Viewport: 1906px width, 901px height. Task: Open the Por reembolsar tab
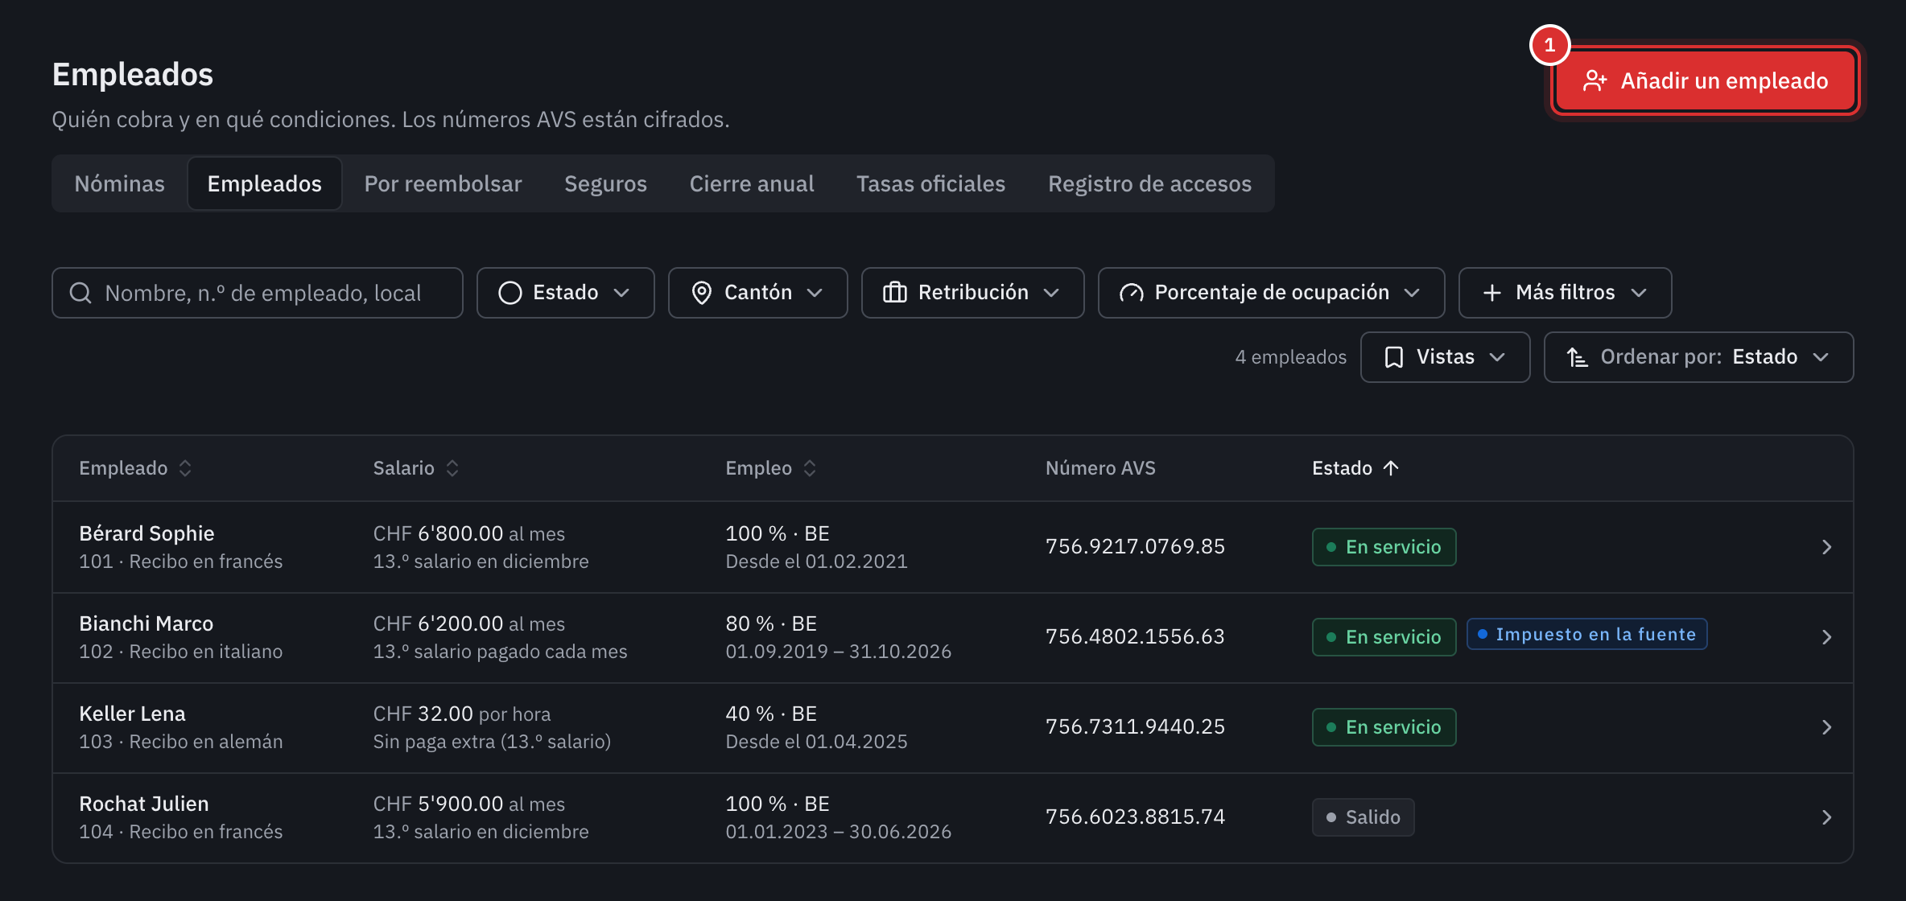443,183
